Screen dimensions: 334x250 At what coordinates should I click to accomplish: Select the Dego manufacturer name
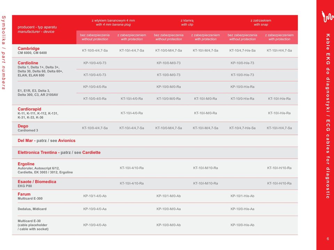tap(23, 126)
